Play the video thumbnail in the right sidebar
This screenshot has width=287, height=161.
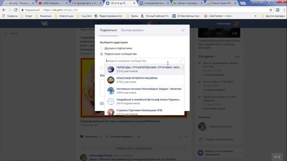(219, 33)
